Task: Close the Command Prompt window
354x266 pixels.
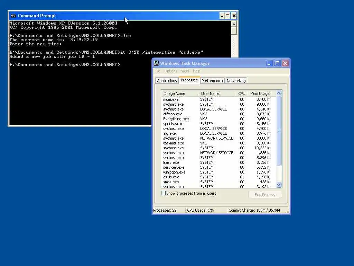Action: point(234,16)
